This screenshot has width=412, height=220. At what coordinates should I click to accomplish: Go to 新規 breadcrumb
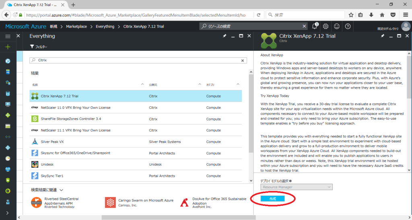[x=54, y=26]
